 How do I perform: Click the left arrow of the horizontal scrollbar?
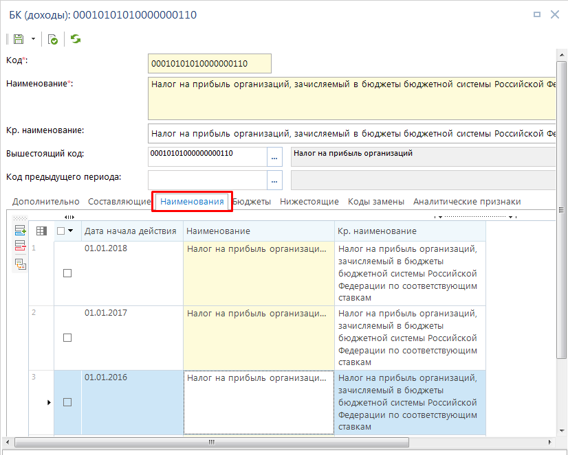[8, 442]
